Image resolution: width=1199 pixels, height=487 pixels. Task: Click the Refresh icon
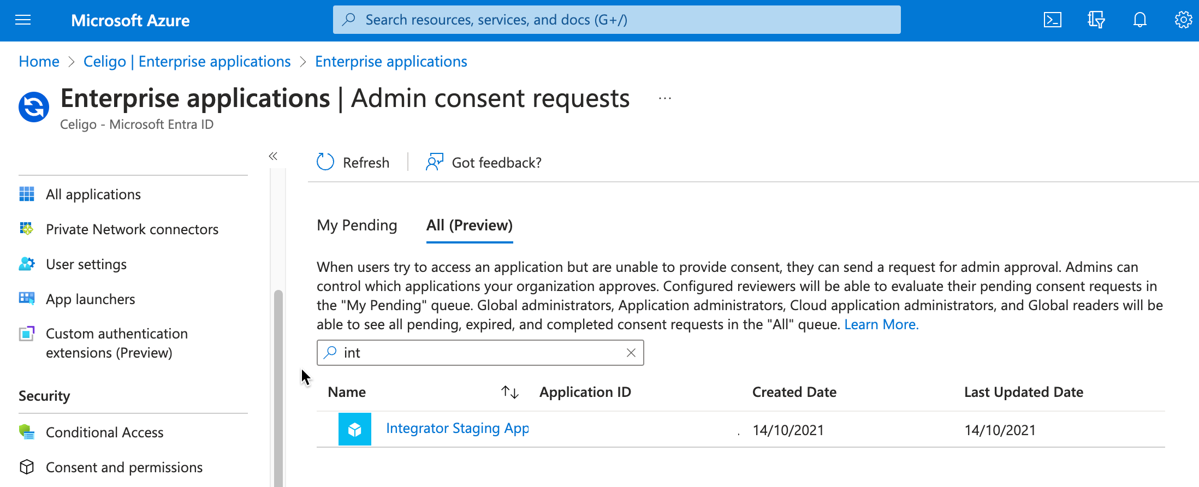[325, 162]
